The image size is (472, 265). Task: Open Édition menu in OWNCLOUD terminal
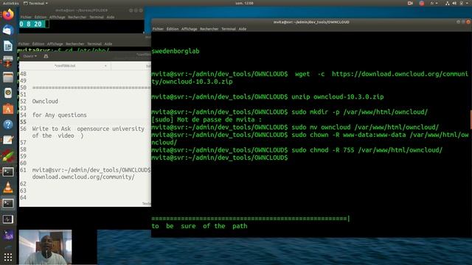click(x=173, y=29)
